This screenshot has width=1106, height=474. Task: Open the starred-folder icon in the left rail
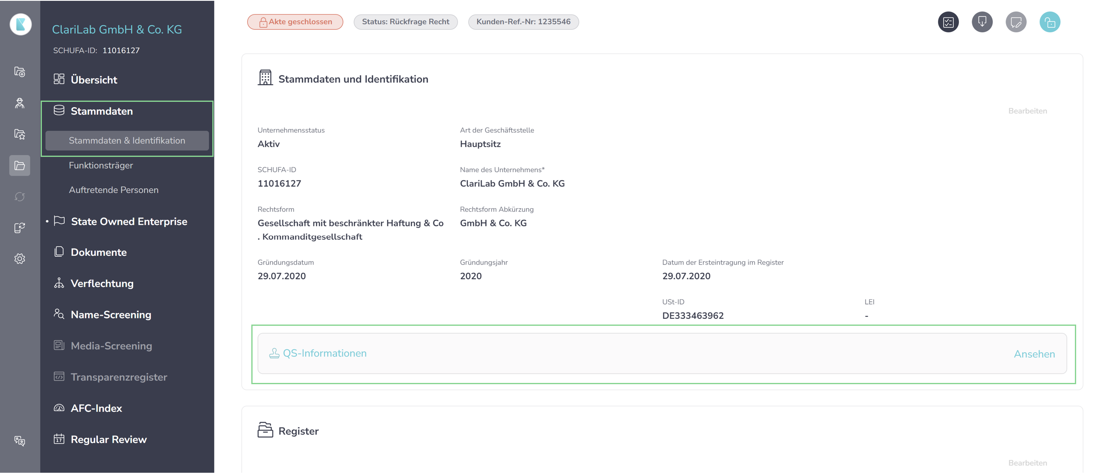(x=20, y=134)
